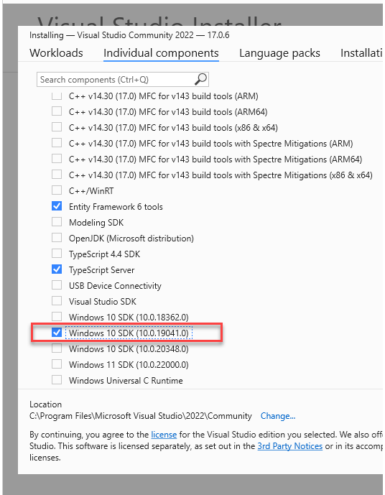
Task: Click 'Installing — Visual Studio Community 2022' title
Action: [x=129, y=35]
